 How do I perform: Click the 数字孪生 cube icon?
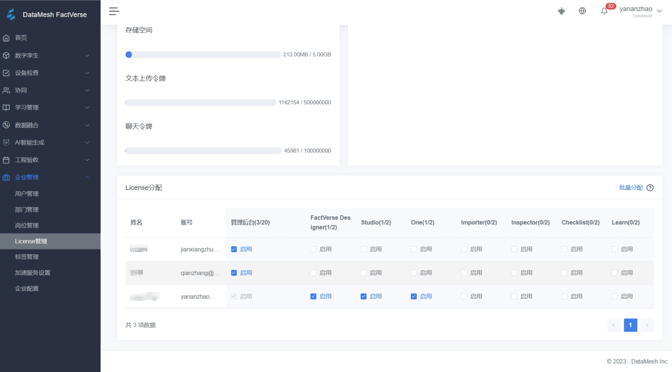coord(6,56)
